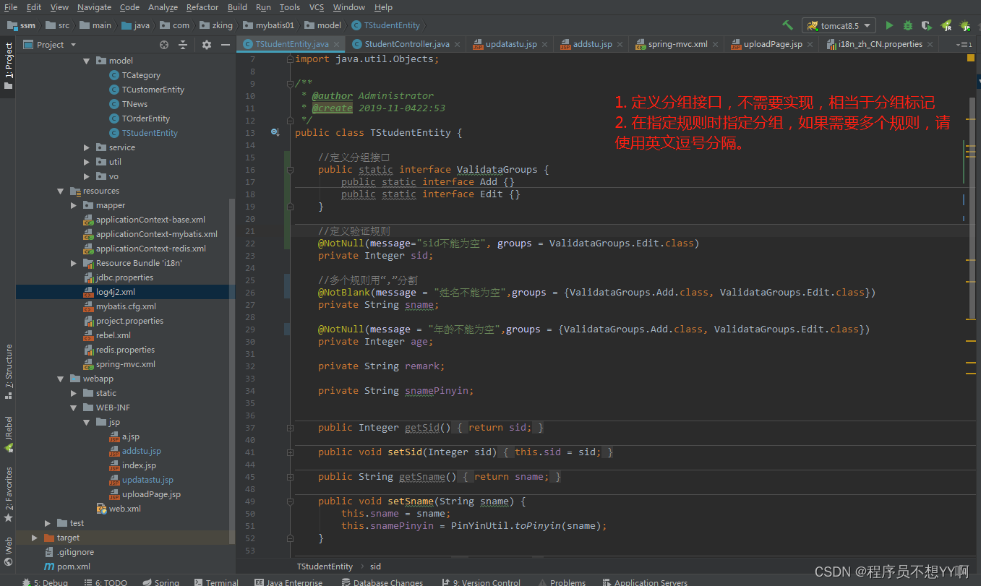Collapse all in Project panel icon
The image size is (981, 586).
pyautogui.click(x=183, y=45)
